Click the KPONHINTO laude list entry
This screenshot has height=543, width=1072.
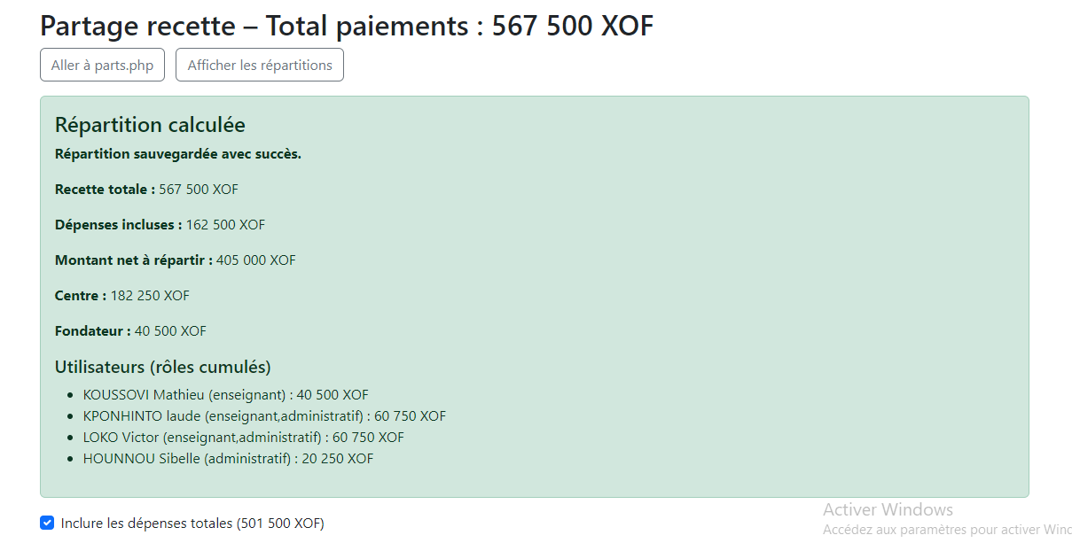264,416
